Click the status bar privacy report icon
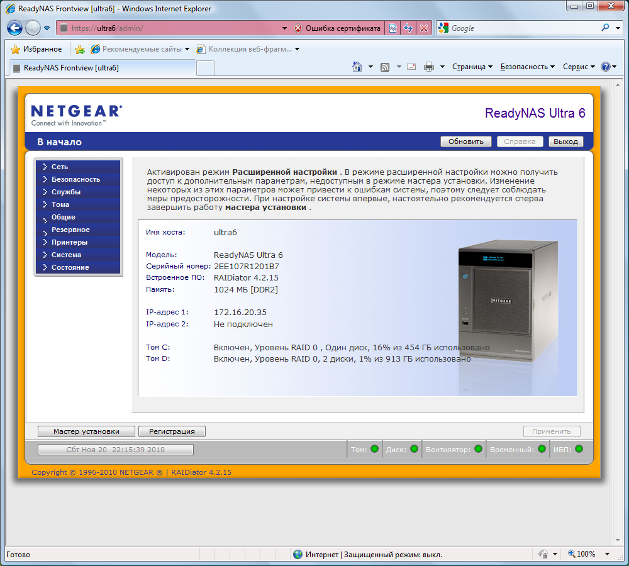629x566 pixels. [543, 555]
